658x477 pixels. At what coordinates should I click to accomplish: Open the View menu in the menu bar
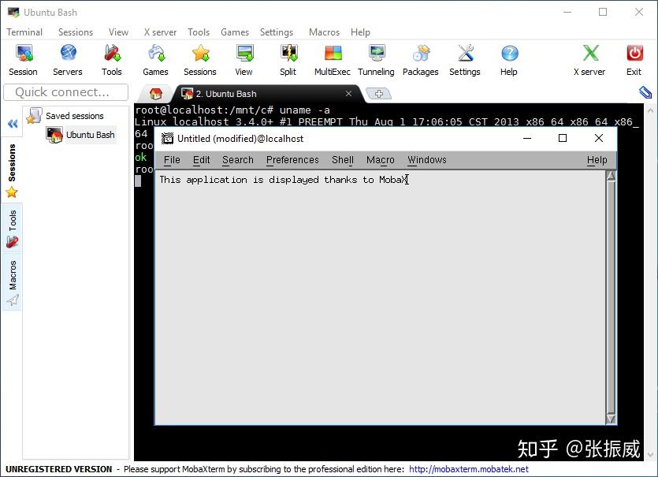(x=118, y=32)
